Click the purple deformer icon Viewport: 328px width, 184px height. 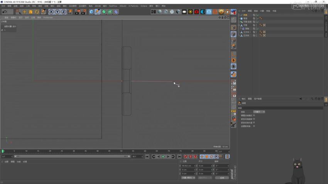pyautogui.click(x=116, y=12)
